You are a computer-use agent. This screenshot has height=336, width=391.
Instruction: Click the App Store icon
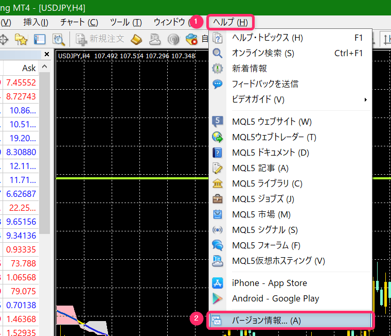pyautogui.click(x=218, y=283)
